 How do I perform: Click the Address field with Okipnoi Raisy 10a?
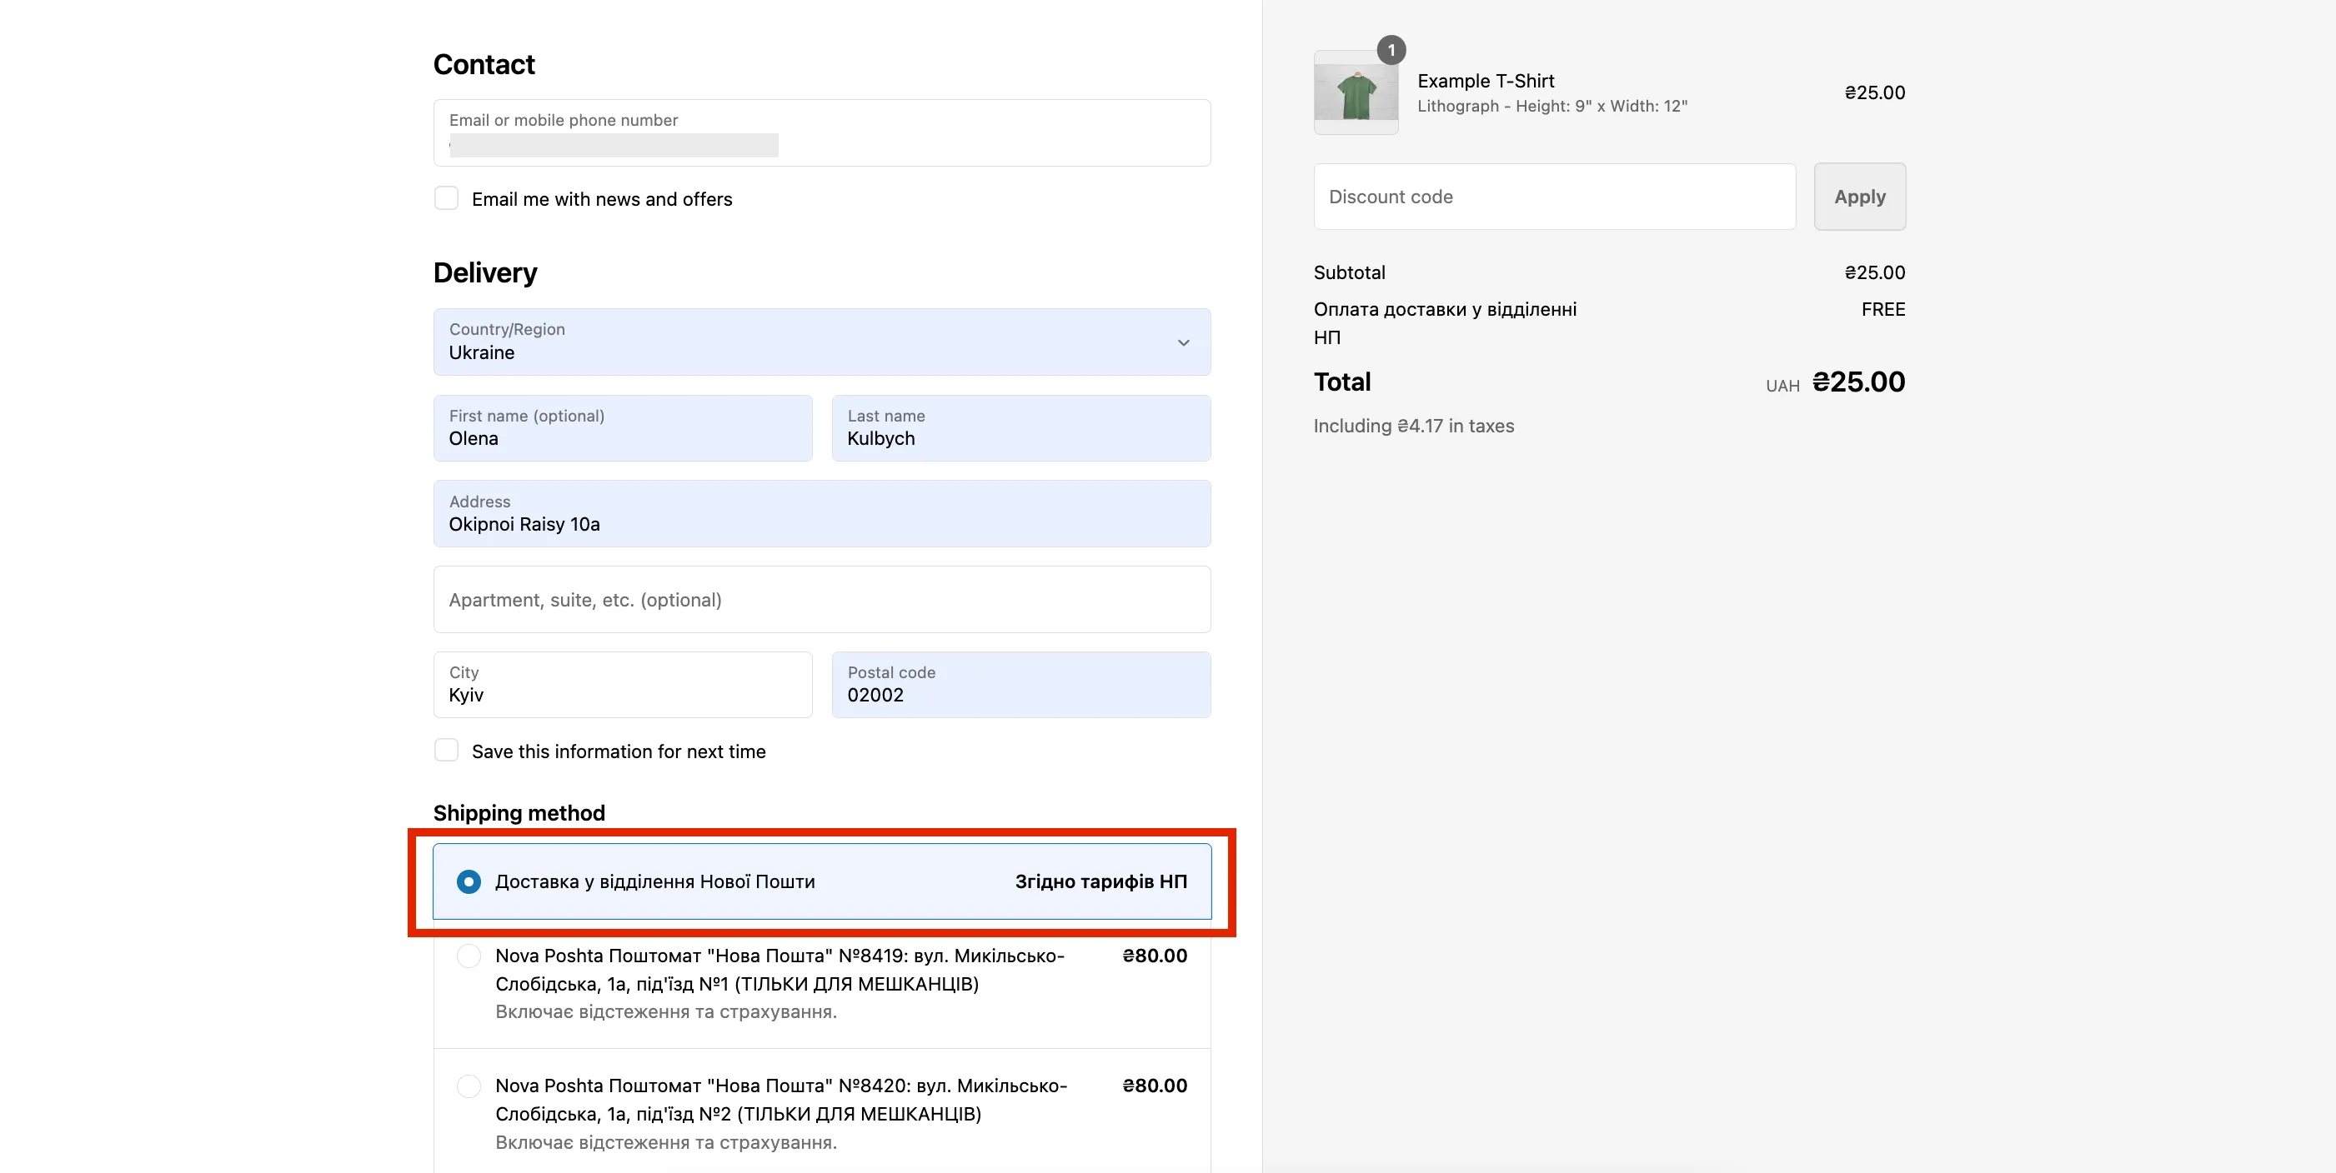820,514
